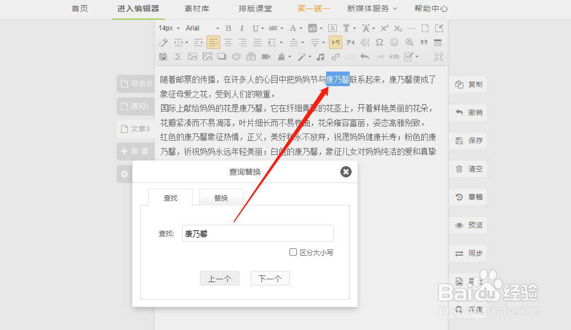Apply underline to text
Image resolution: width=571 pixels, height=330 pixels.
(x=255, y=28)
